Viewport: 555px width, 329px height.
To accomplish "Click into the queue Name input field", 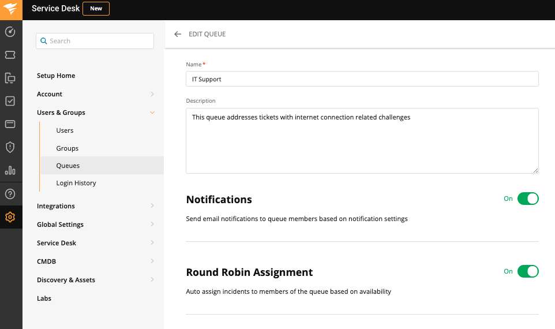I will (x=362, y=79).
